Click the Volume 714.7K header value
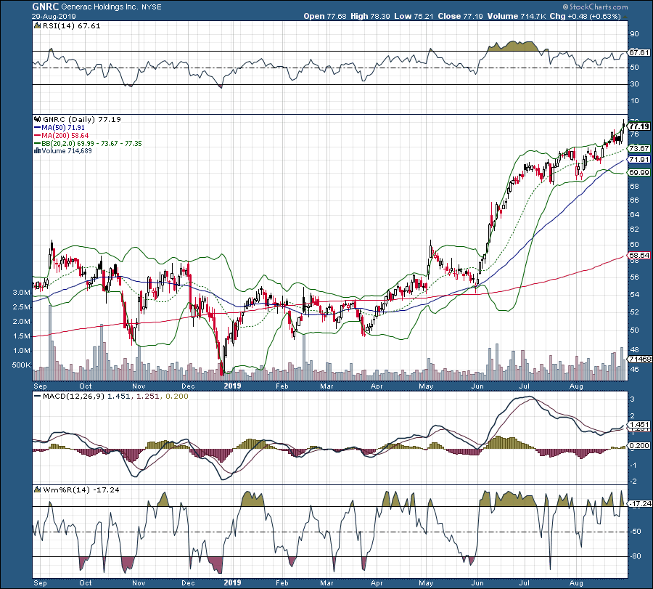653x589 pixels. tap(517, 16)
